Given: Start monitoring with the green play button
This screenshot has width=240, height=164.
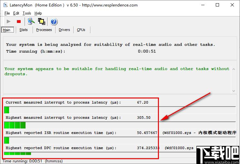Looking at the screenshot, I should tap(9, 22).
